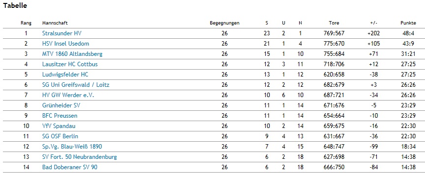Select the SG OSF Berlin link
This screenshot has height=178, width=425.
coord(60,136)
